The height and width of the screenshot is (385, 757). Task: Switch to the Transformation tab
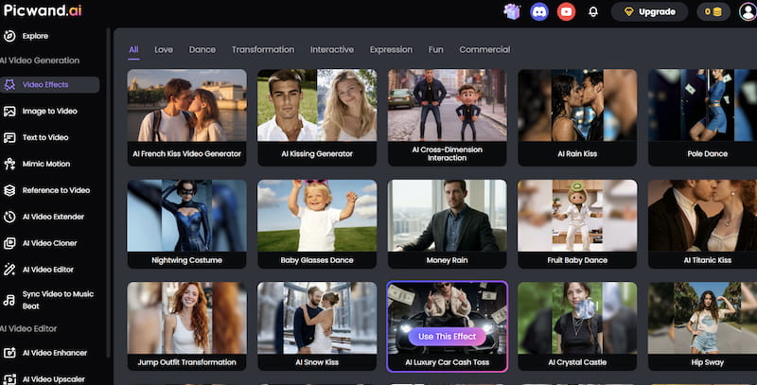(263, 50)
